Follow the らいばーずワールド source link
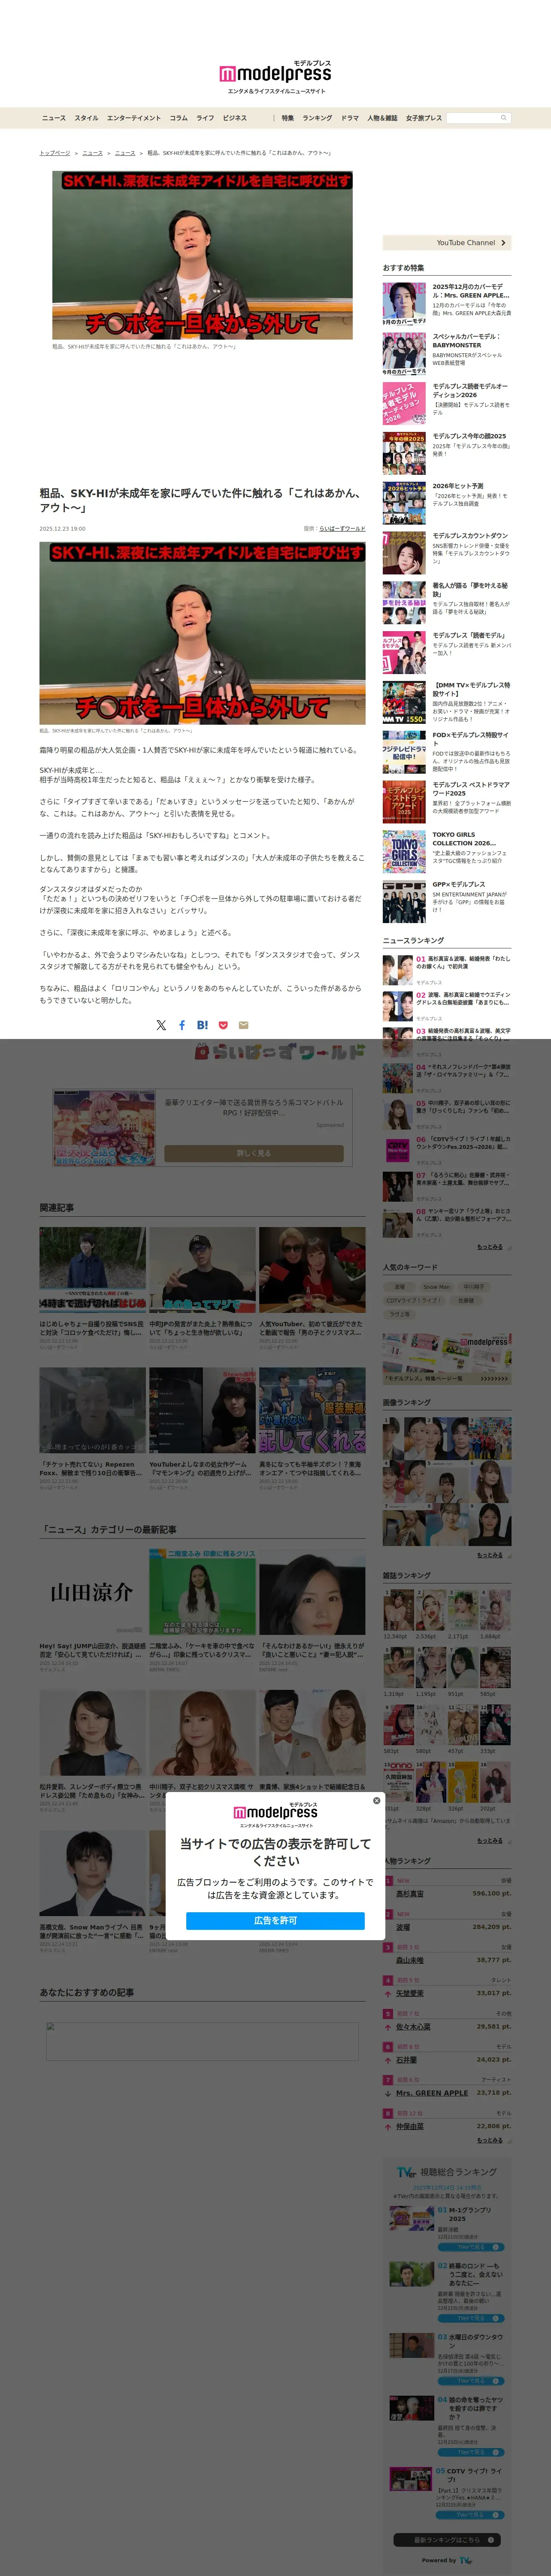Screen dimensions: 551x2576 coord(342,529)
